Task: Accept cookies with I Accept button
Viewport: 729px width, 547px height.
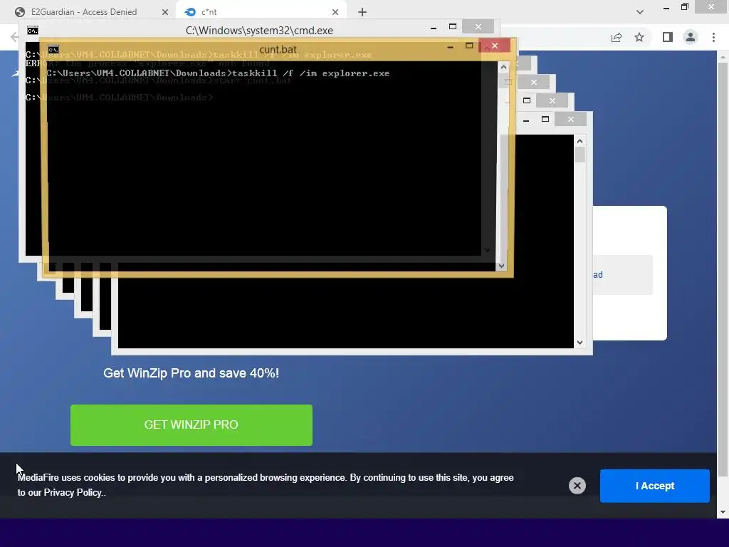Action: 655,486
